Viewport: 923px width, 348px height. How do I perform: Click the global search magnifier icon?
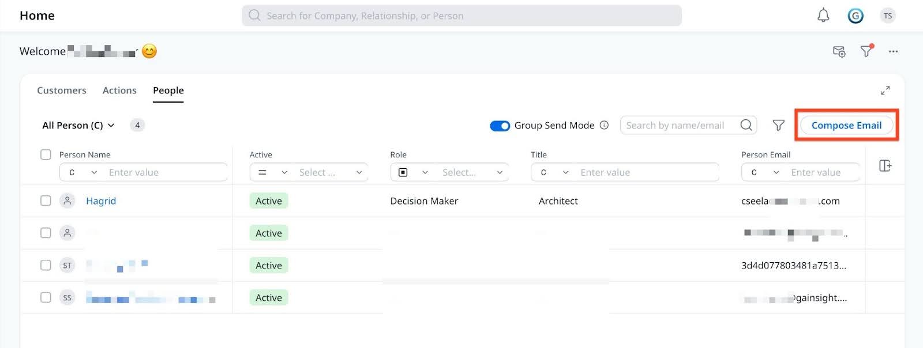coord(254,16)
